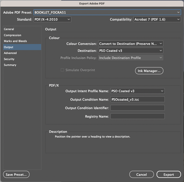
Task: Expand the Colour Conversion dropdown
Action: [131, 44]
